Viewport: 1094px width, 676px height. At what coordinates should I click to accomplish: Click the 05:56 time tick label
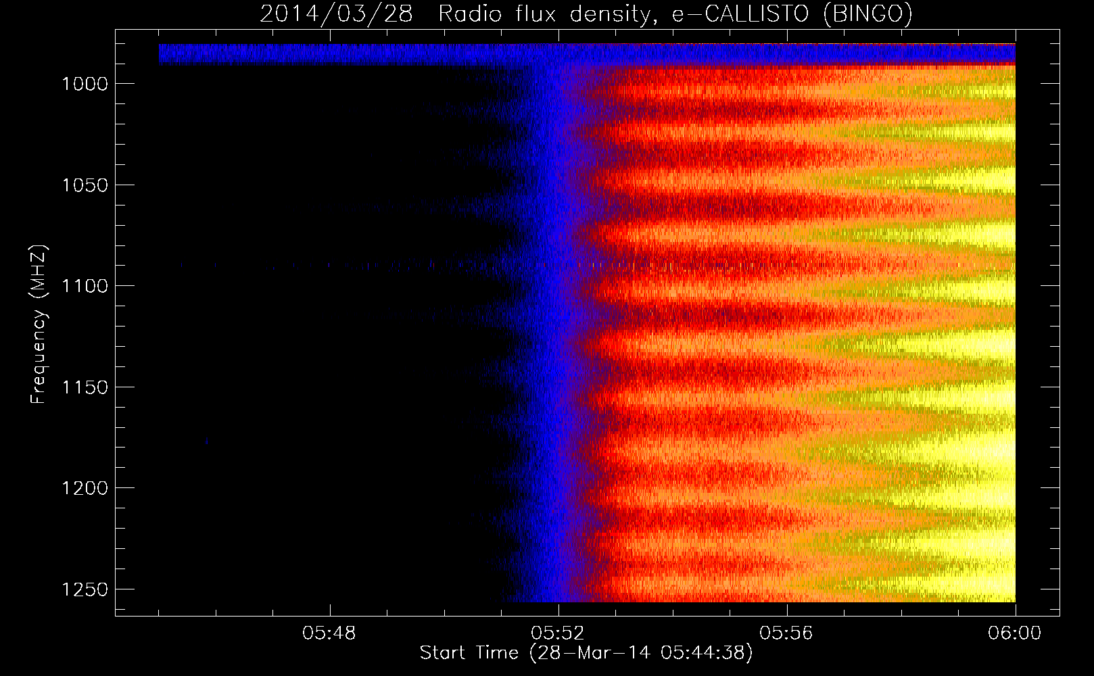click(x=786, y=633)
